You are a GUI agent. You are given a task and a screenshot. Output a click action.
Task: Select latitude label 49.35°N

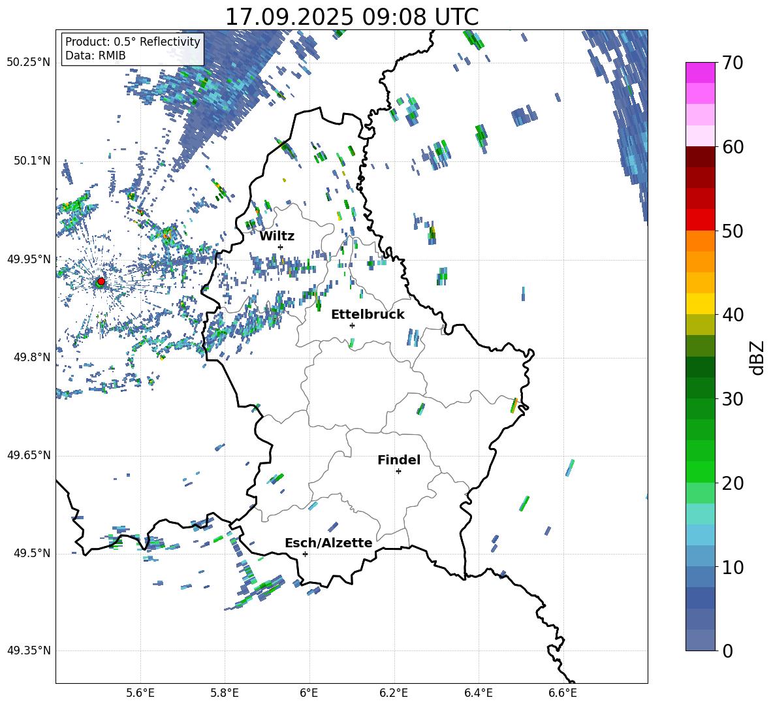[x=29, y=650]
